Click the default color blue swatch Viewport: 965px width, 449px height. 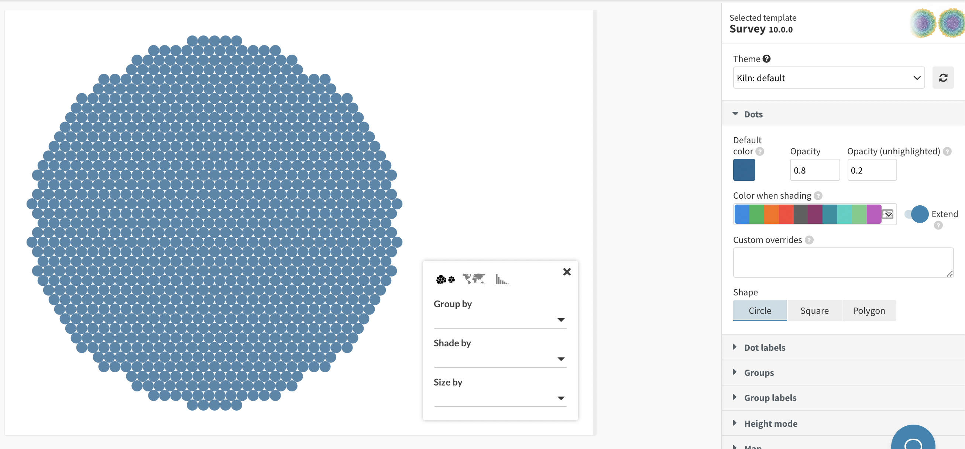744,170
